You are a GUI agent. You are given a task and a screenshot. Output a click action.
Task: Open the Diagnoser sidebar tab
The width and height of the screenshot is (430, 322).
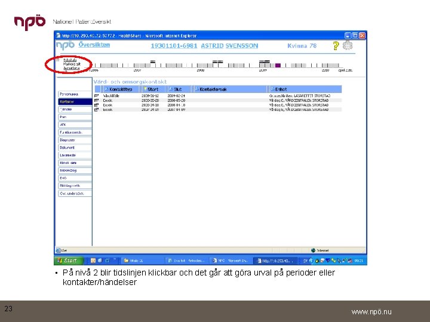click(75, 140)
